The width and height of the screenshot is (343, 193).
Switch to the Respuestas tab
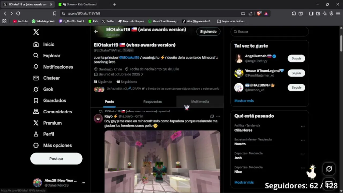click(x=152, y=102)
